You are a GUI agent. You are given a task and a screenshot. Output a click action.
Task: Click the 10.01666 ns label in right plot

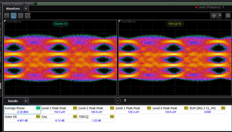(128, 21)
